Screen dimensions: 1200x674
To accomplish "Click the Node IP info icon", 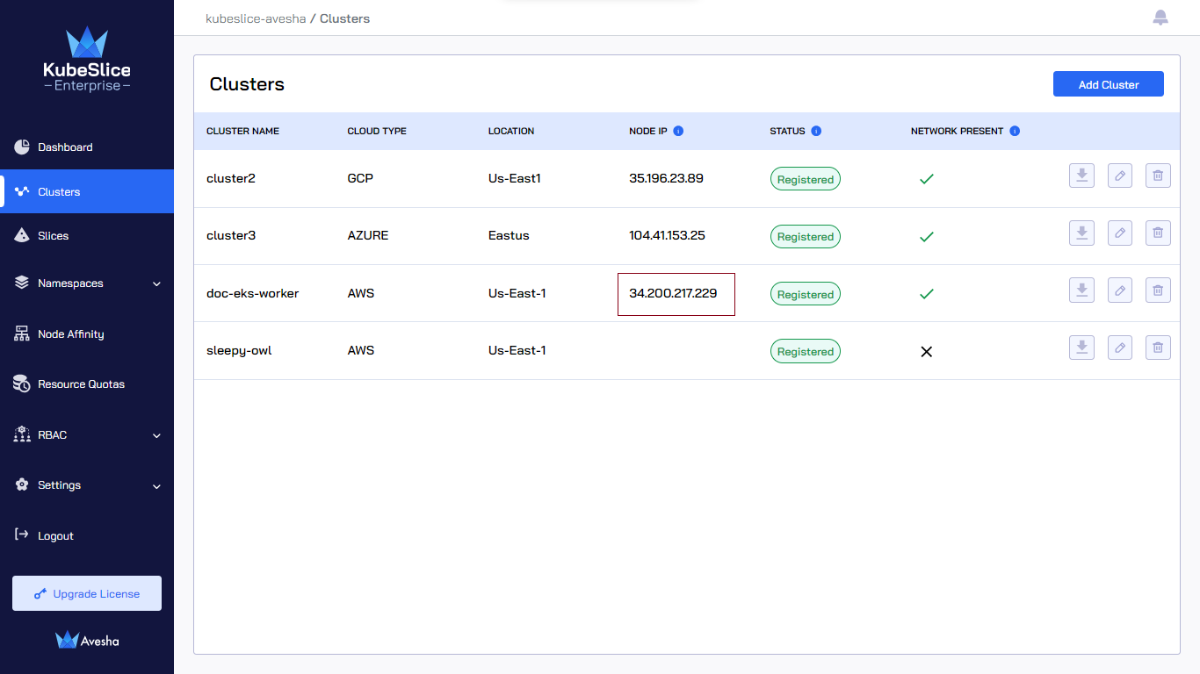I will [x=678, y=131].
